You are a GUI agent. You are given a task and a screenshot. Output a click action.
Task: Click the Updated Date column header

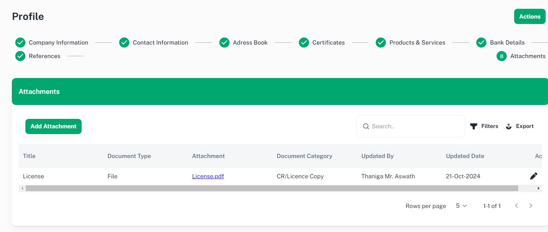pos(465,156)
